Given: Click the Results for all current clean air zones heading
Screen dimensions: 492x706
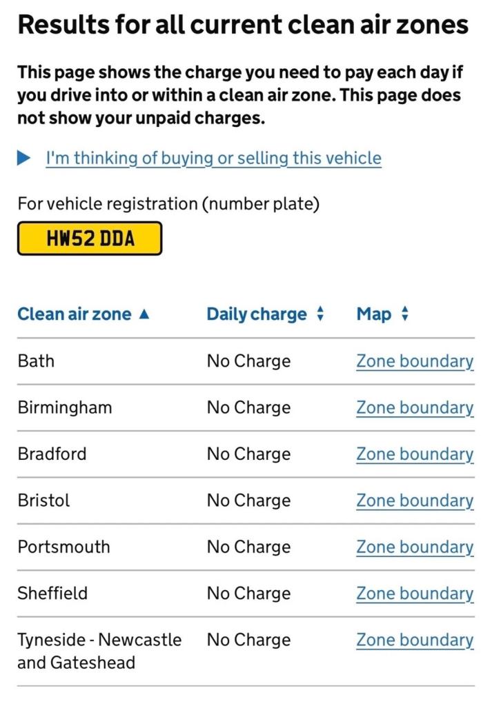Looking at the screenshot, I should point(243,26).
